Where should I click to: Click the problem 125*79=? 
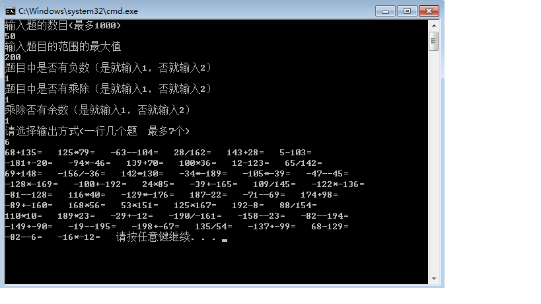pos(76,153)
